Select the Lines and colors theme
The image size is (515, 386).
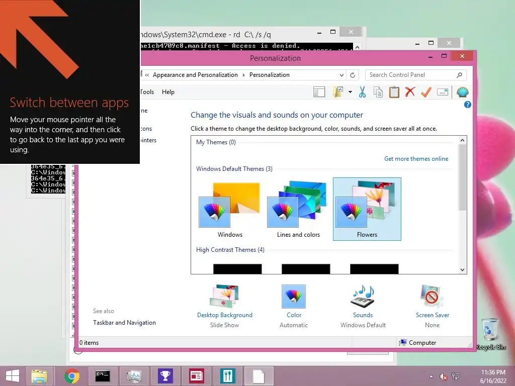click(298, 210)
